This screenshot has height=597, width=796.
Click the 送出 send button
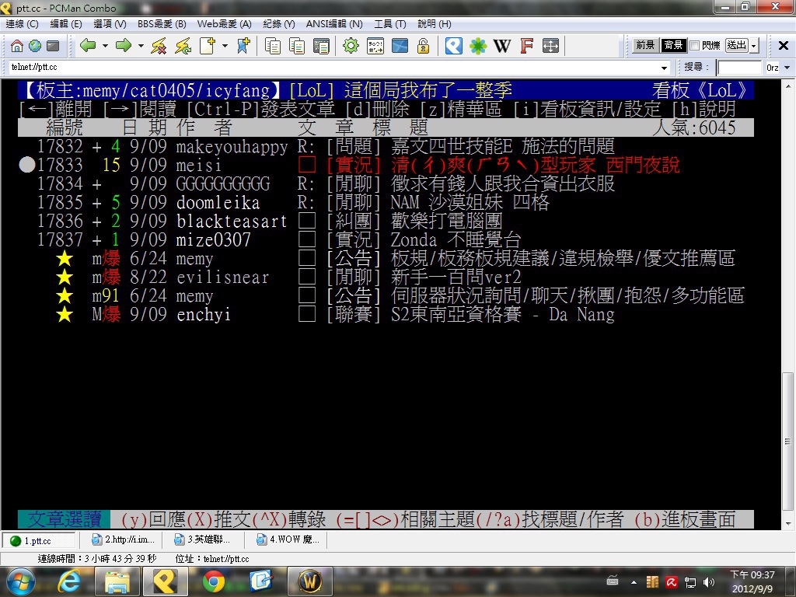click(x=737, y=46)
